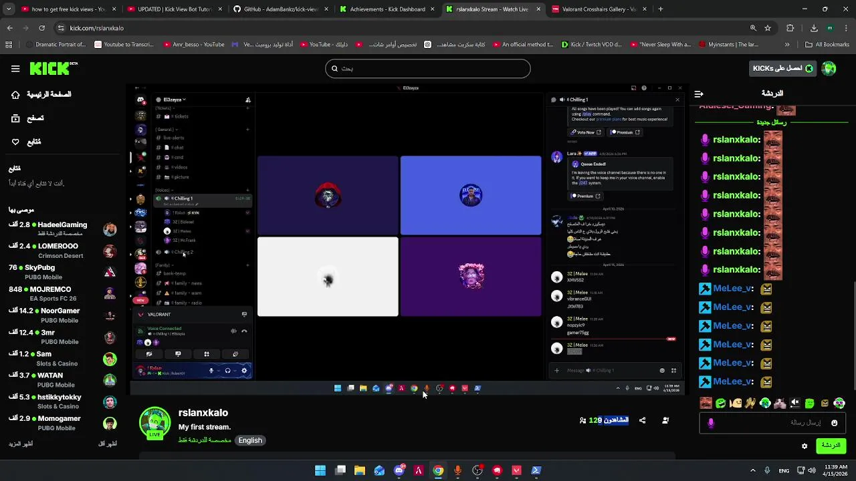Open the user avatar menu top right
856x481 pixels.
pos(829,68)
